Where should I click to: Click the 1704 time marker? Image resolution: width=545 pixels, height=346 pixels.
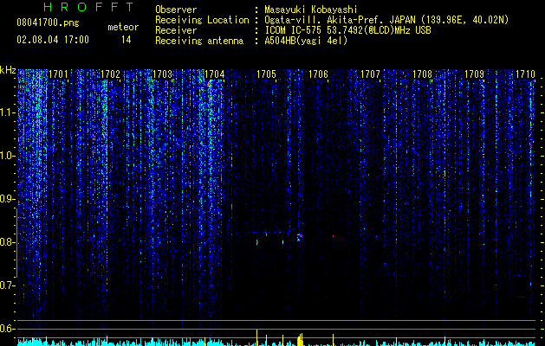click(x=215, y=74)
